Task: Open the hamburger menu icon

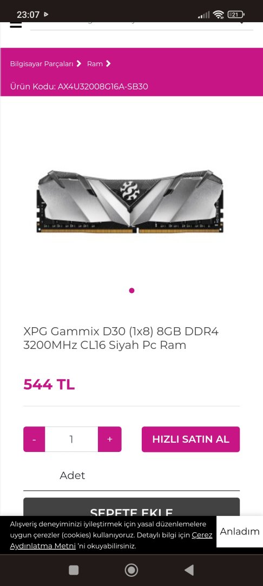Action: coord(16,24)
